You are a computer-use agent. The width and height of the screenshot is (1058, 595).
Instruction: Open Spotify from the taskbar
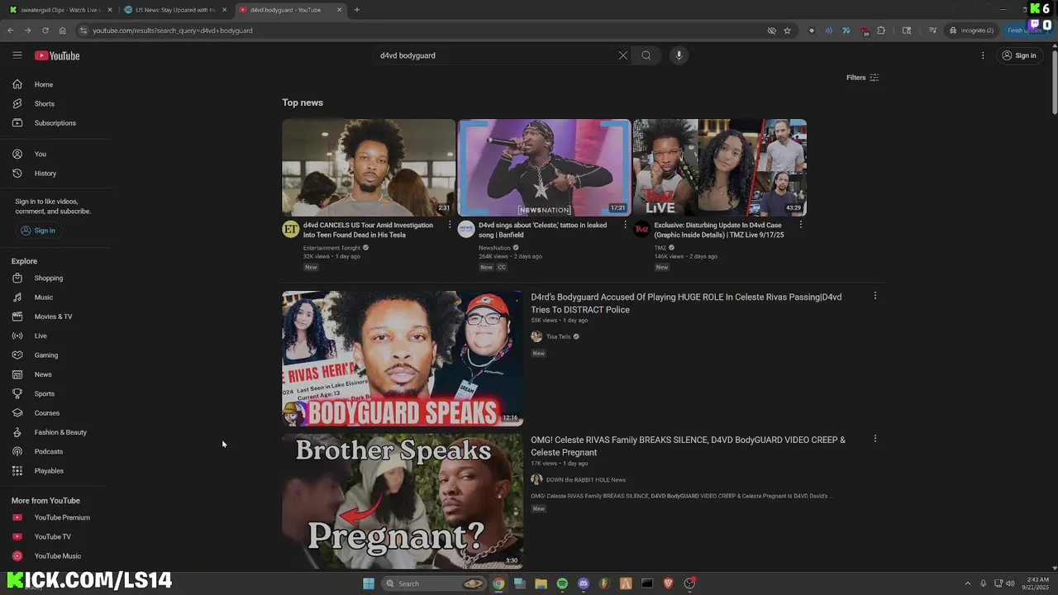click(x=562, y=583)
